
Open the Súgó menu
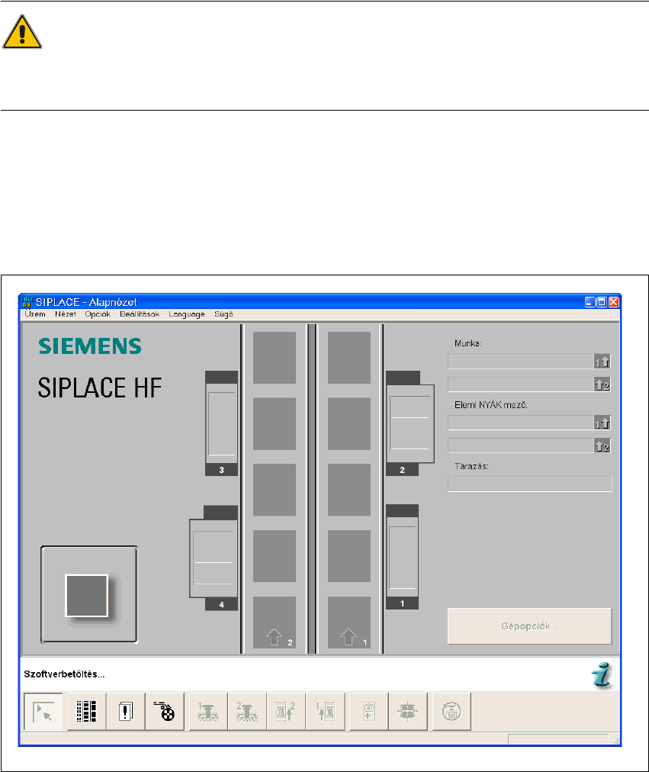[x=223, y=314]
